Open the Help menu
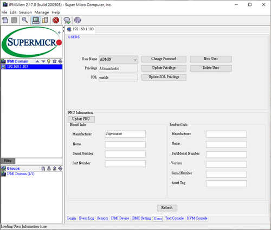Viewport: 271px width, 230px height. click(x=56, y=12)
